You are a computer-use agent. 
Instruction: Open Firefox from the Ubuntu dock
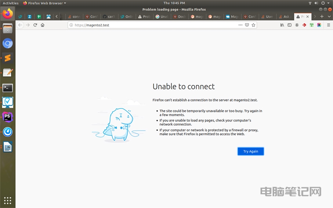(x=8, y=13)
